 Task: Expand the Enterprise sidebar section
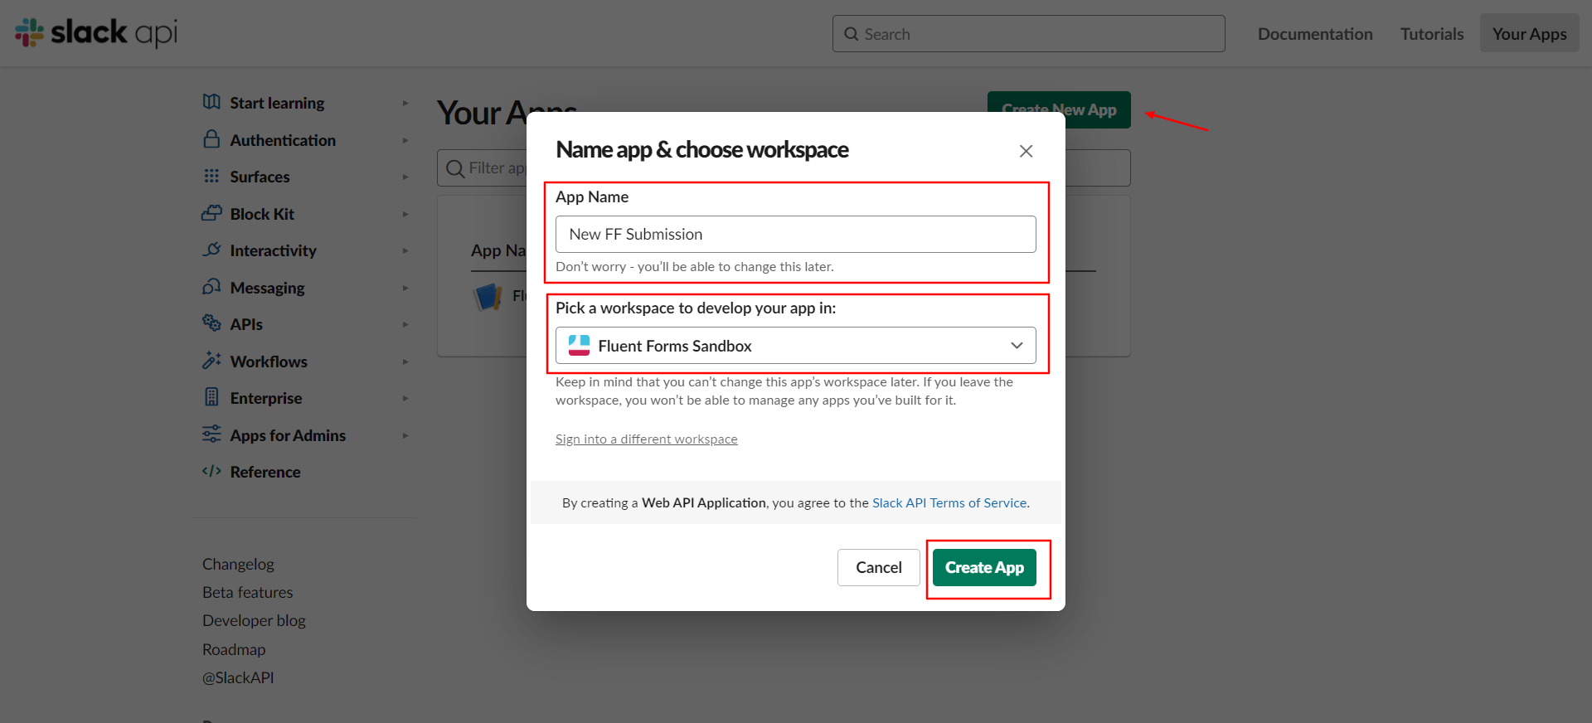[405, 398]
